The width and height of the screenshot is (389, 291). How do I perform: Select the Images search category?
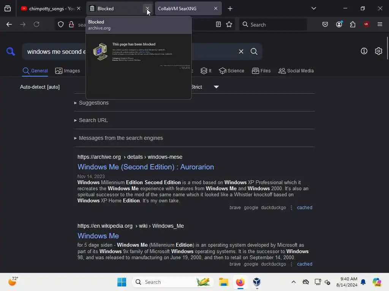point(68,71)
